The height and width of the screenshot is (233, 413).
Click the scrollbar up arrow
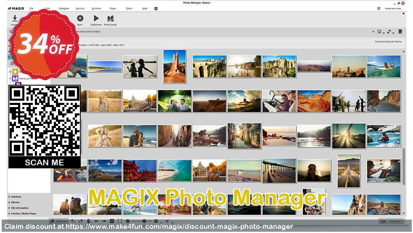(x=404, y=52)
